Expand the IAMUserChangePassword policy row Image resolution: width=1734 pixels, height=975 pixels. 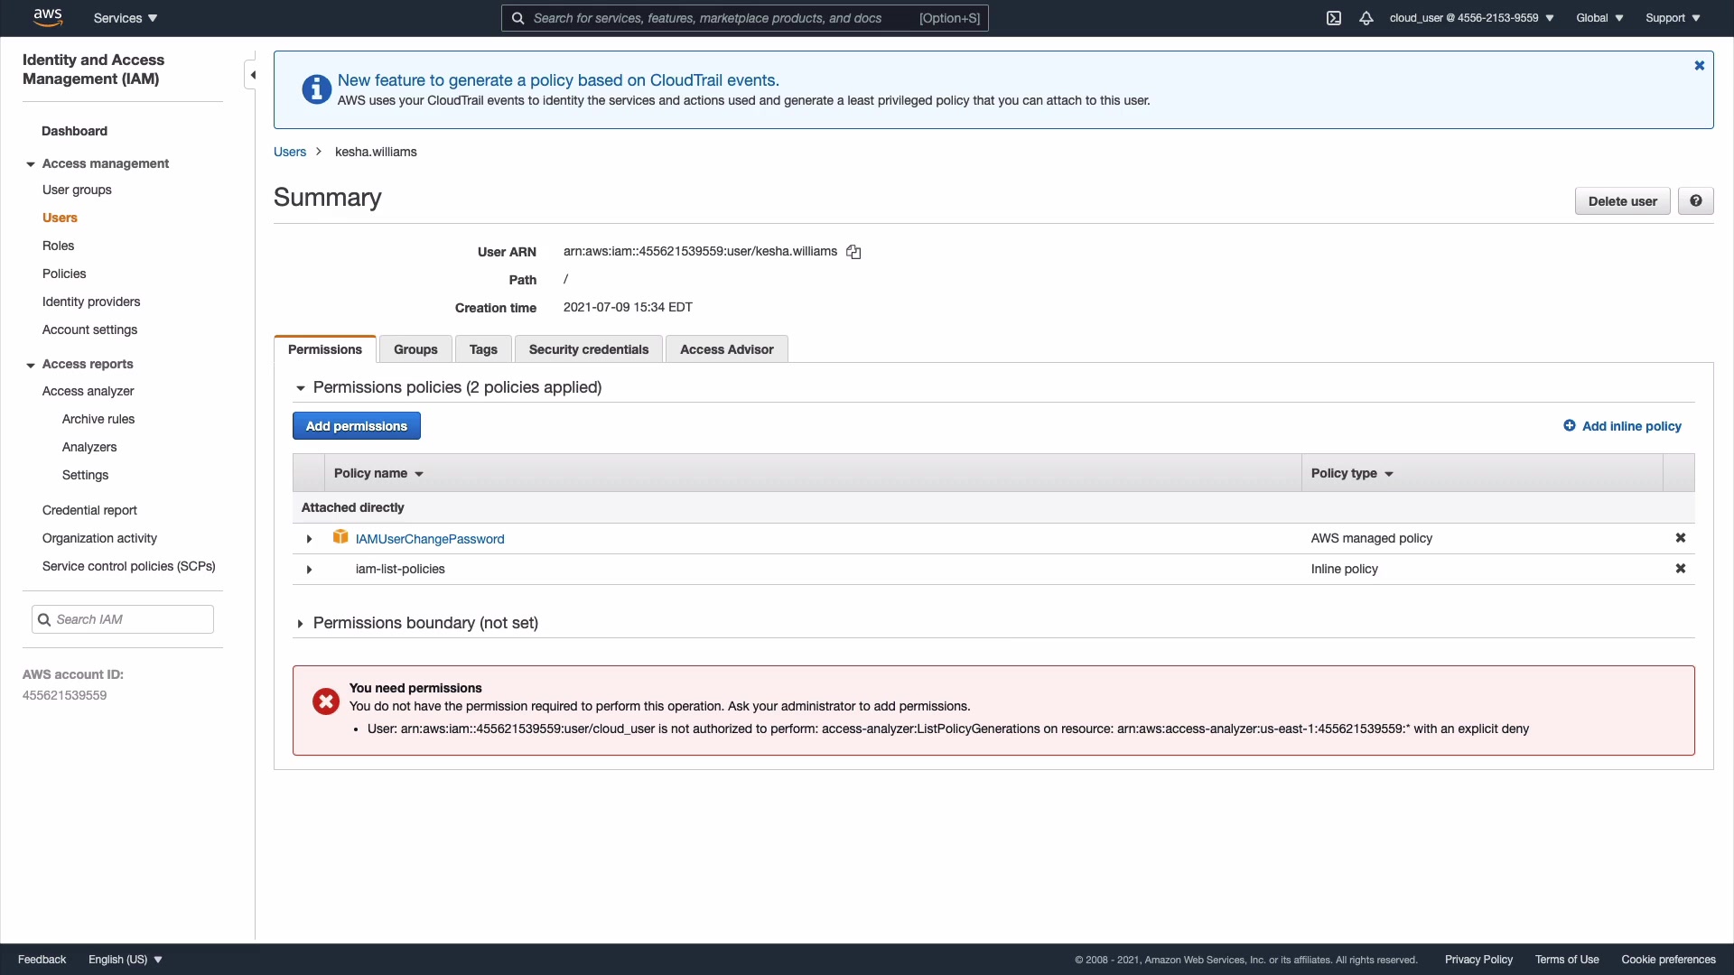point(309,539)
